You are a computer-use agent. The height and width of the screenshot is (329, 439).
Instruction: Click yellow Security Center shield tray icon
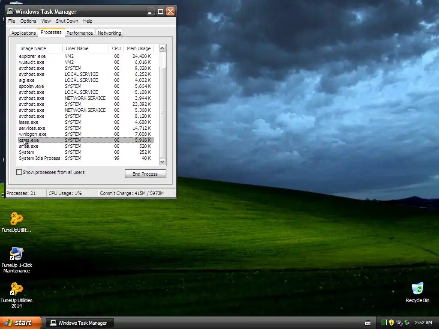(391, 323)
